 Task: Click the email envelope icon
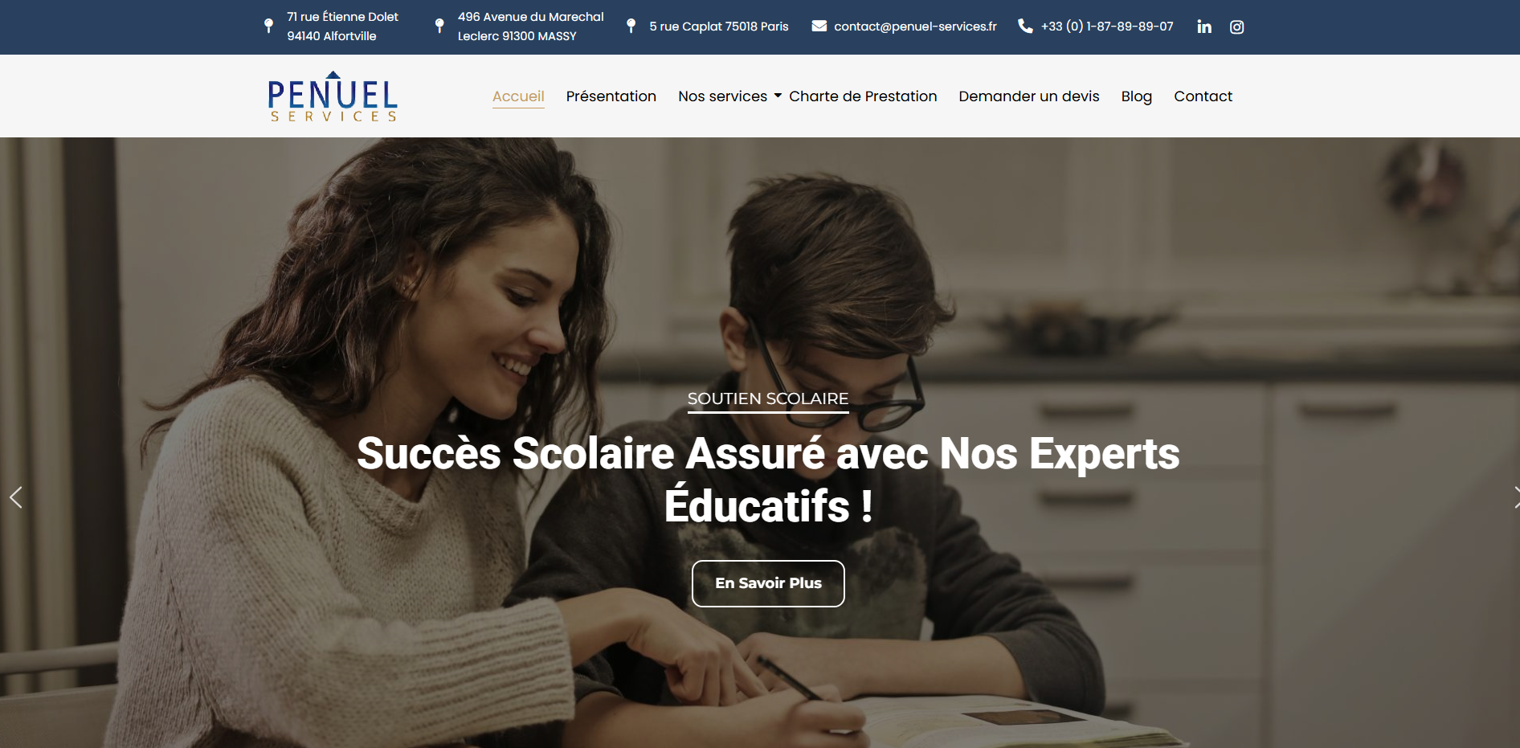tap(819, 26)
